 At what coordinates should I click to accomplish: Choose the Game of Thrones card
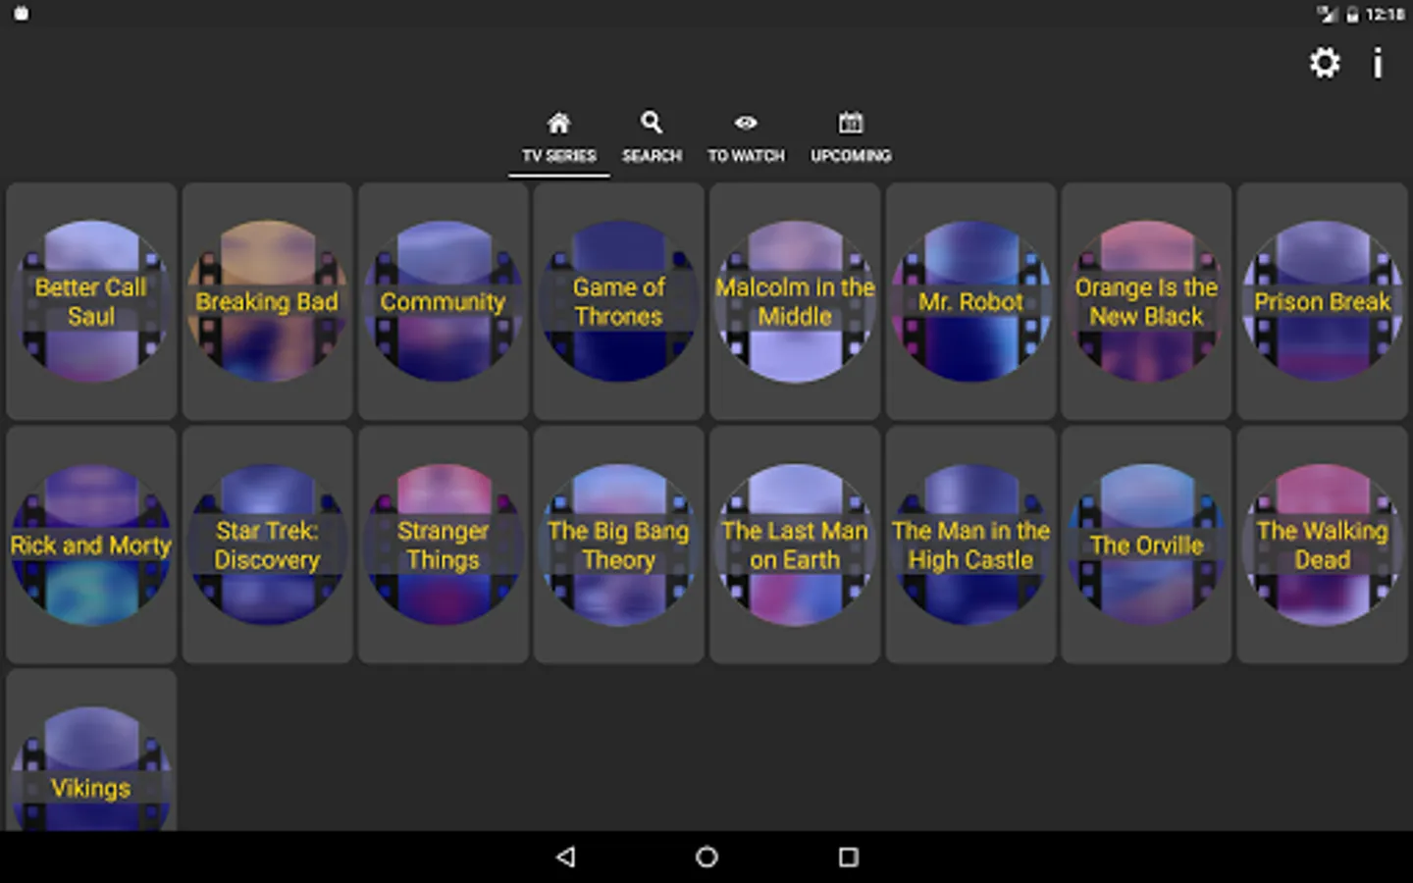[619, 301]
